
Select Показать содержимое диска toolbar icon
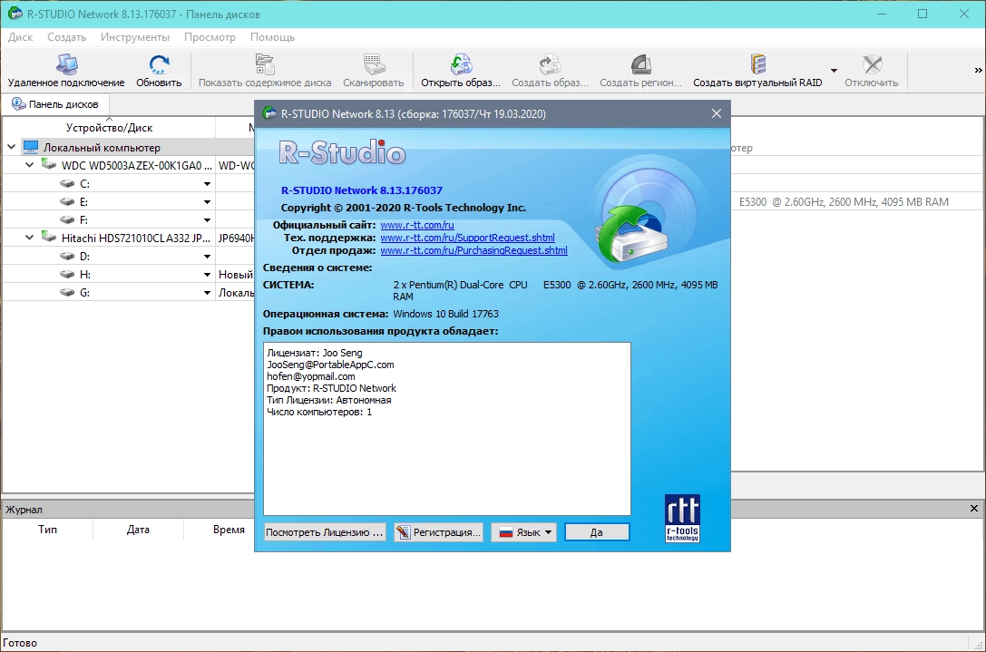point(265,71)
